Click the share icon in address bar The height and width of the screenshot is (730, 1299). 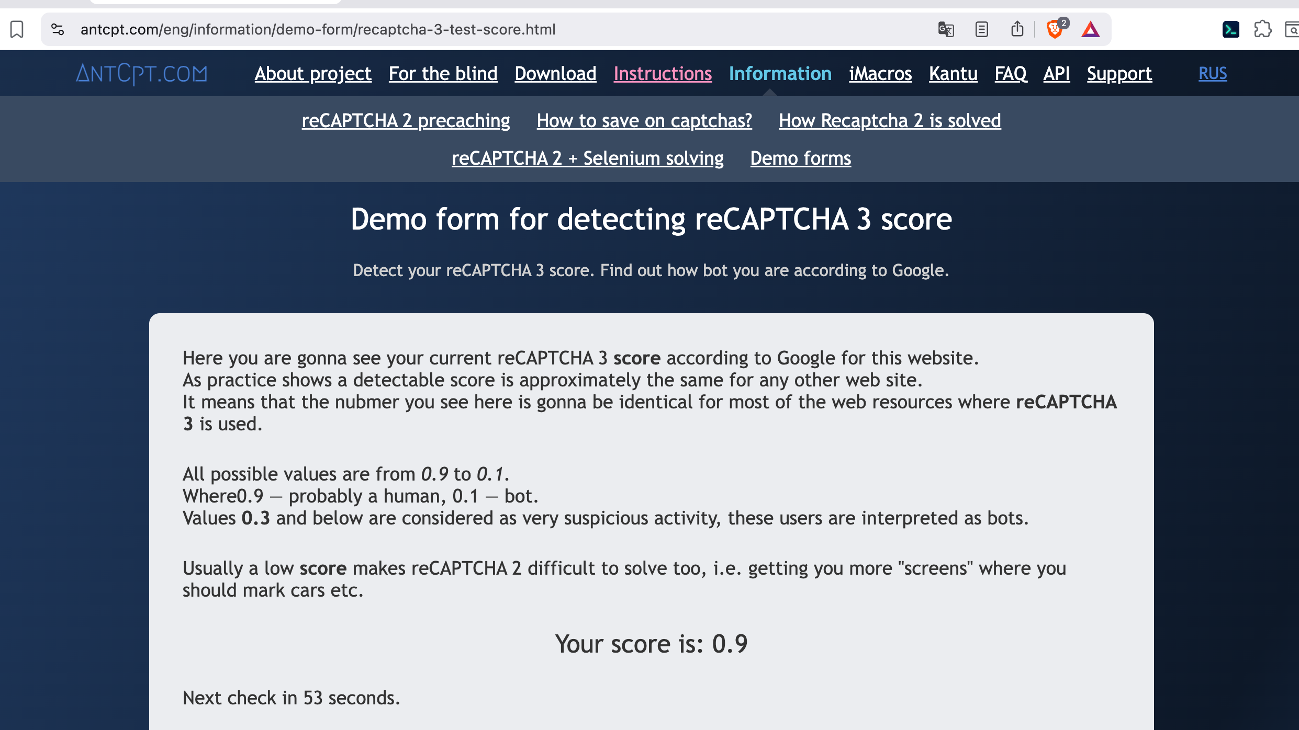1017,29
